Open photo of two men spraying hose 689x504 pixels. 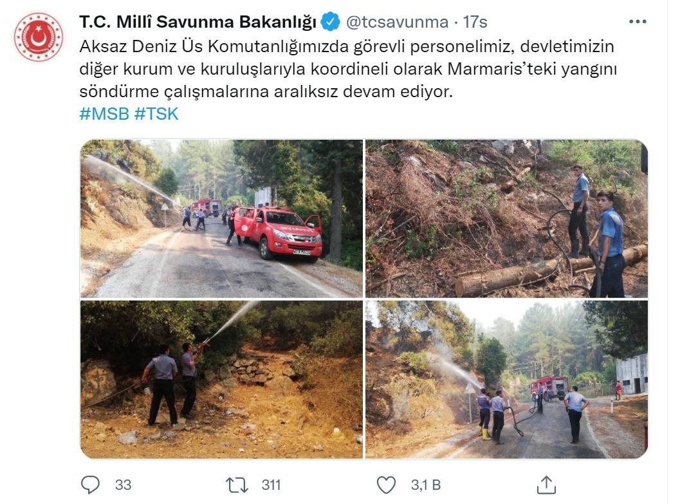point(221,380)
